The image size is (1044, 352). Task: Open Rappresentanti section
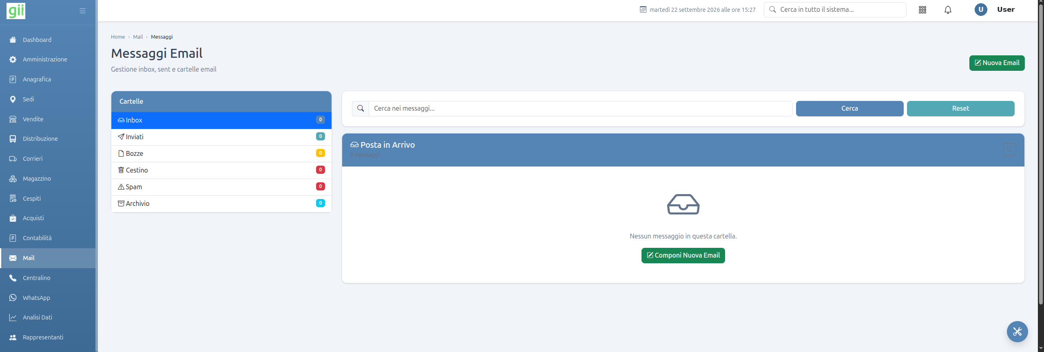point(48,337)
